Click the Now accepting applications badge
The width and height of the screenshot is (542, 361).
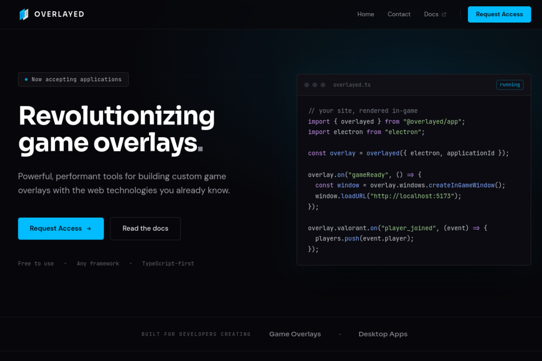(x=73, y=80)
